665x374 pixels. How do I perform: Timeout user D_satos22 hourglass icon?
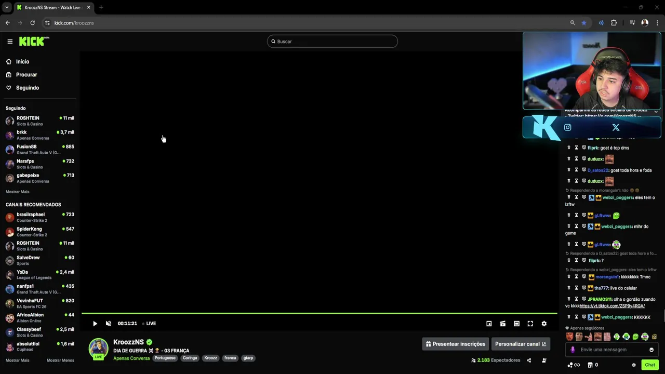(576, 170)
